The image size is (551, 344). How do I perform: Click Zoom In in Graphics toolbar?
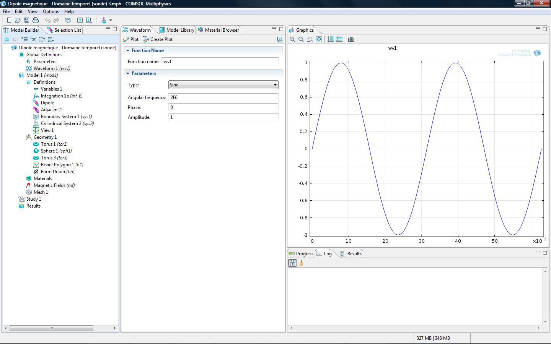click(292, 39)
